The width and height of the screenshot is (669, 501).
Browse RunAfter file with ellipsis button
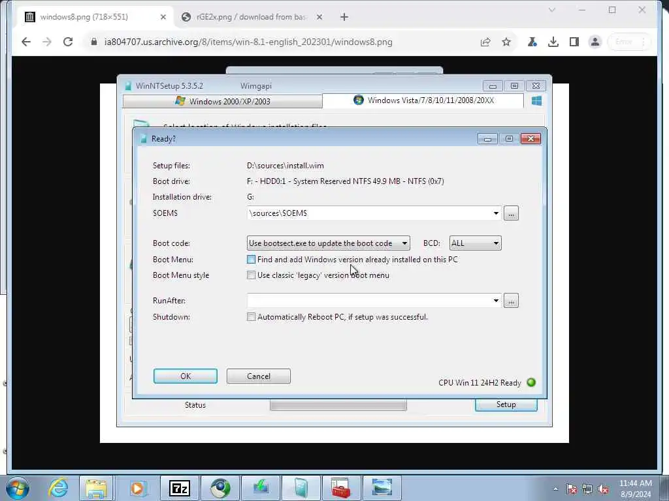pos(511,301)
